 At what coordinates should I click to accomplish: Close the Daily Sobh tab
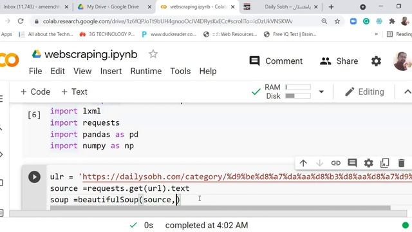click(316, 7)
